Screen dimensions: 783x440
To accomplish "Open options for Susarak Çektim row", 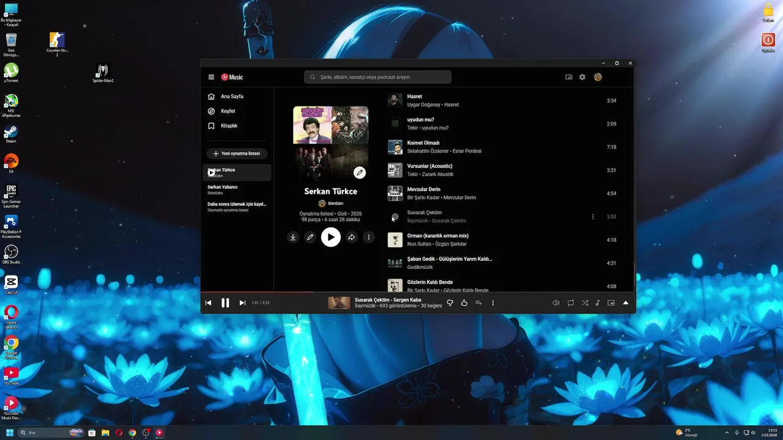I will click(593, 216).
